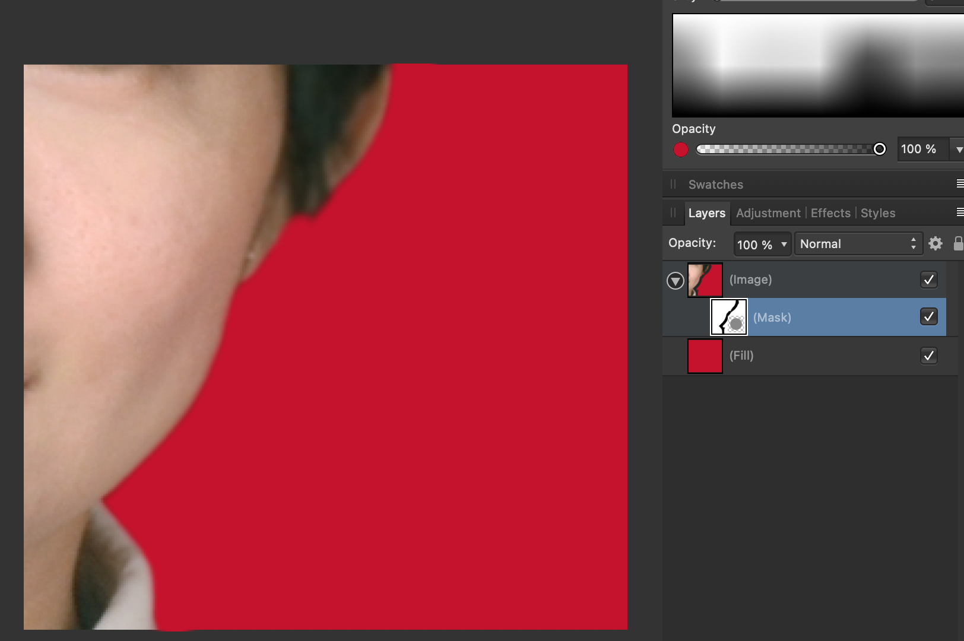Open the Swatches panel menu icon
This screenshot has width=964, height=641.
pos(960,184)
